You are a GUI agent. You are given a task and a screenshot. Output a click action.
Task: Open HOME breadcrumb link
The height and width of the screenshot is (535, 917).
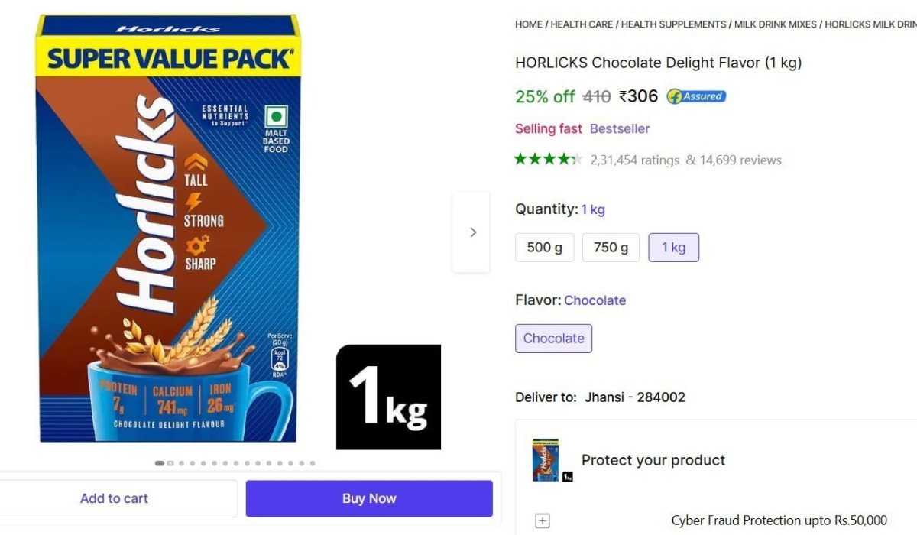click(529, 24)
